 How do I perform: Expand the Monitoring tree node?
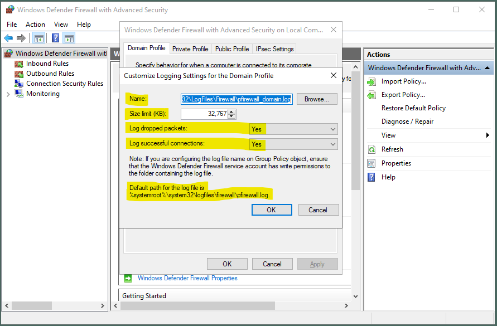[x=8, y=94]
